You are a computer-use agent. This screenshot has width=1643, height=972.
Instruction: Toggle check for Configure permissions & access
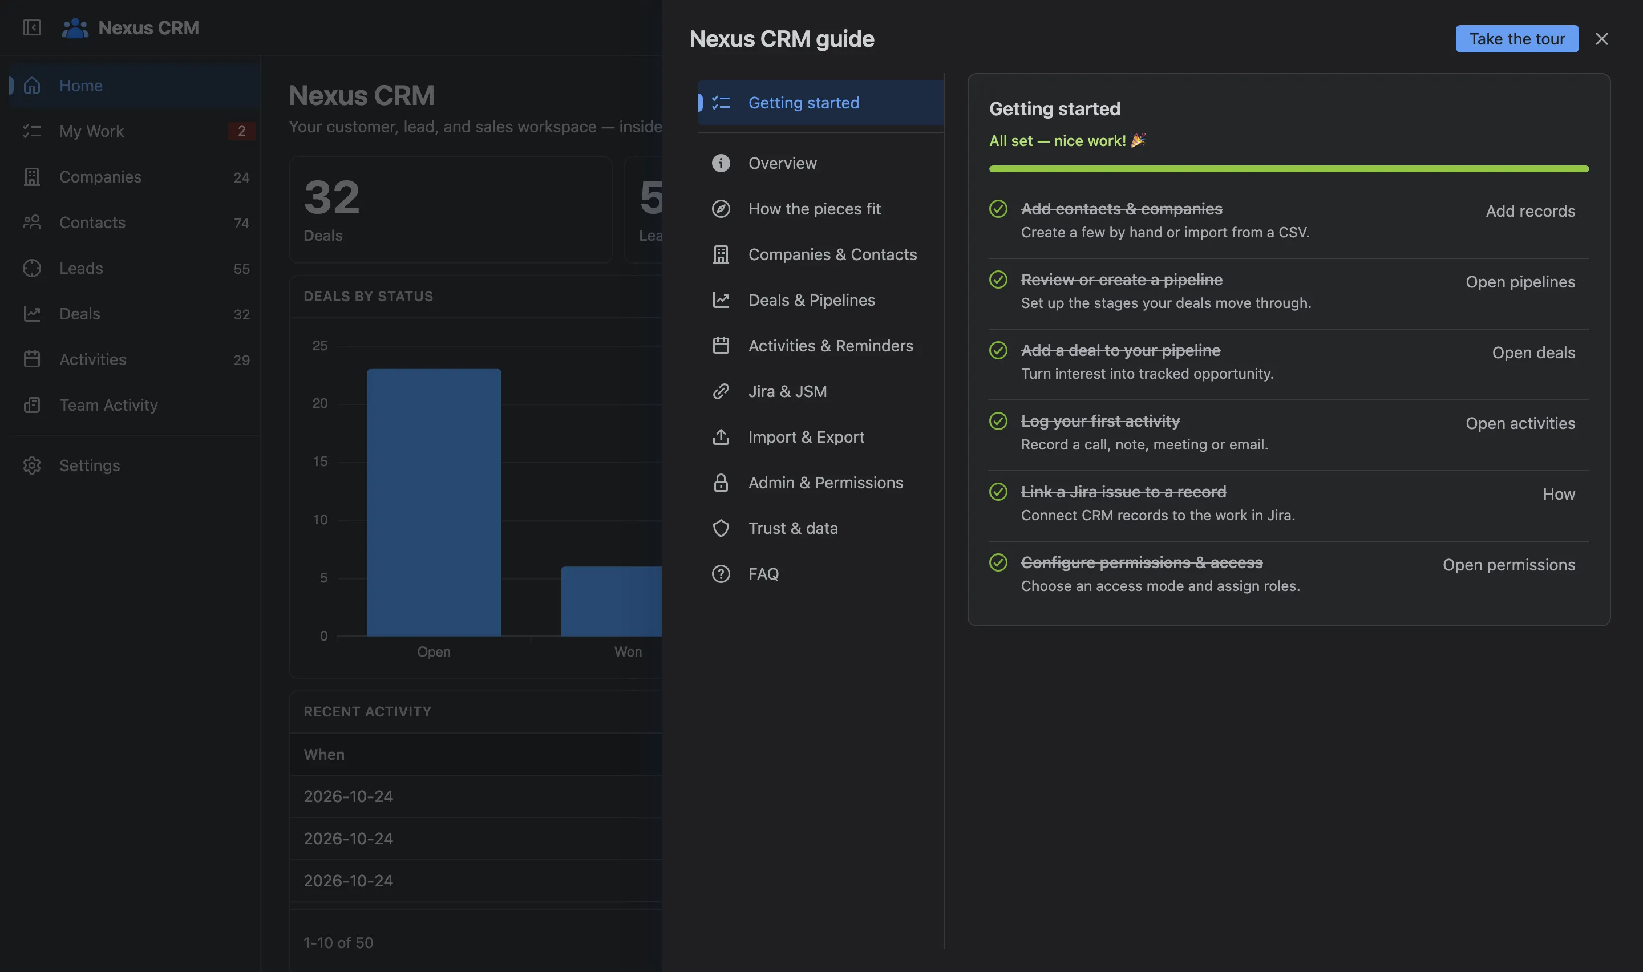998,562
